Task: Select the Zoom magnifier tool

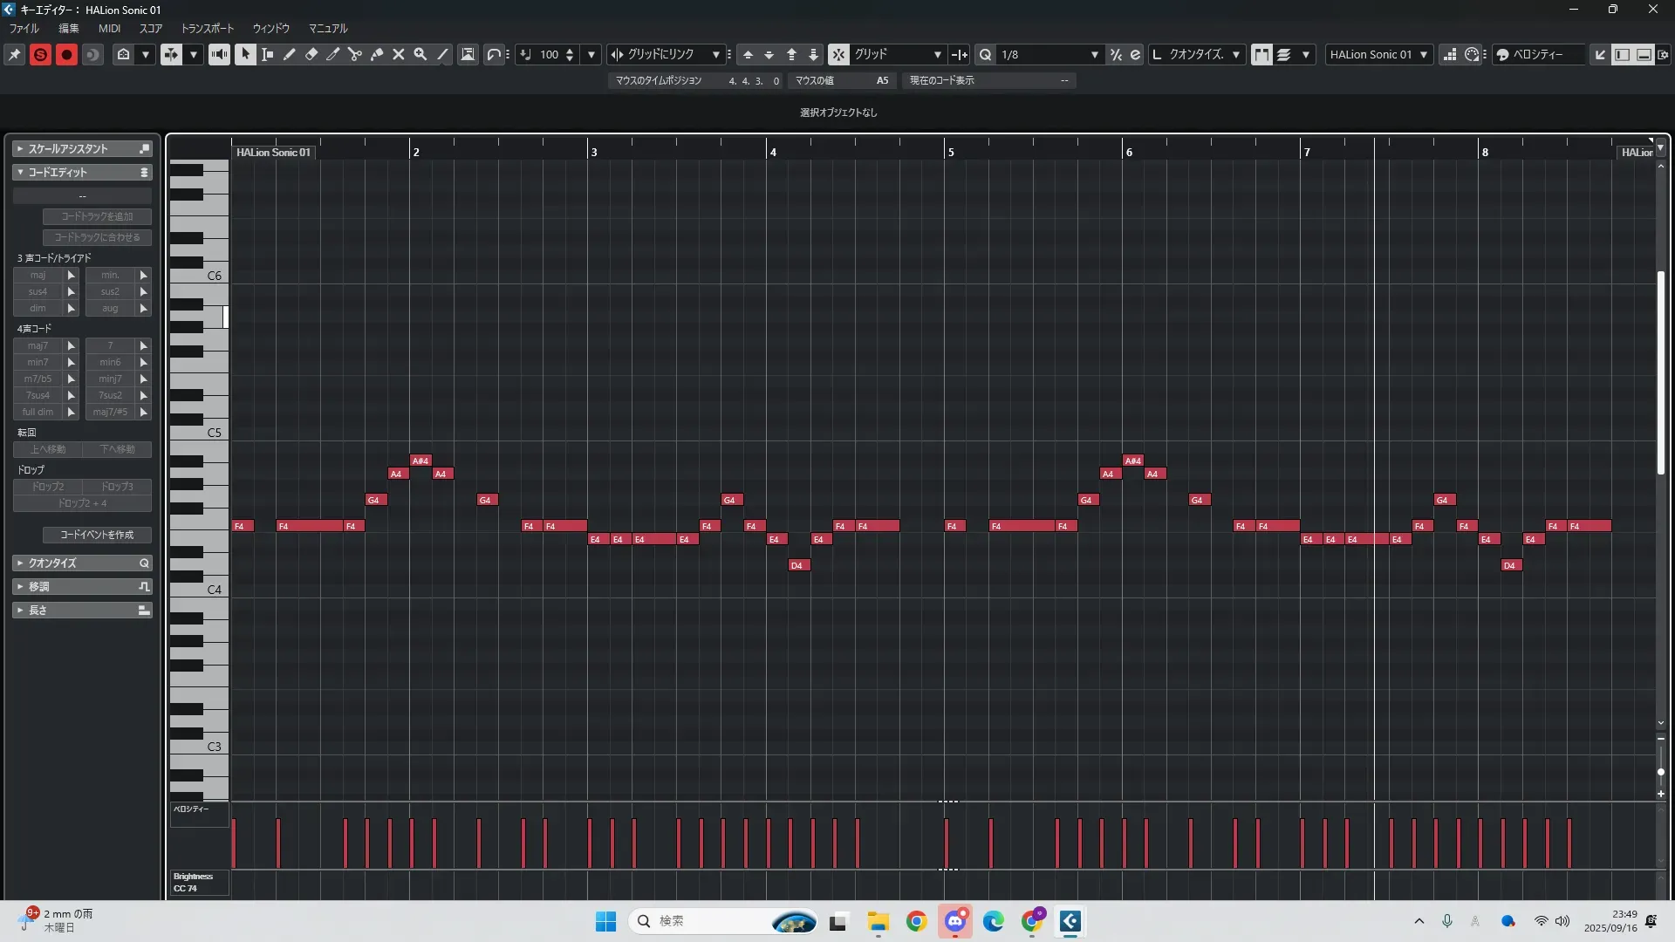Action: click(x=420, y=54)
